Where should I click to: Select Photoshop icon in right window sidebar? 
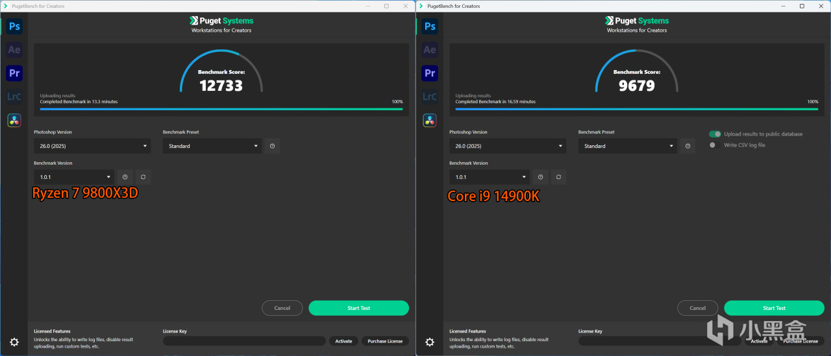(x=430, y=27)
